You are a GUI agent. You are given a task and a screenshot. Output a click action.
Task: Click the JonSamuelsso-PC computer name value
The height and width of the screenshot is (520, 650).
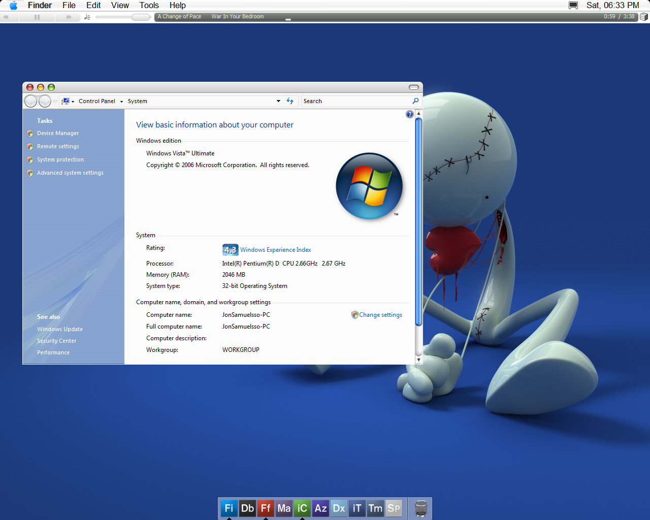[246, 315]
